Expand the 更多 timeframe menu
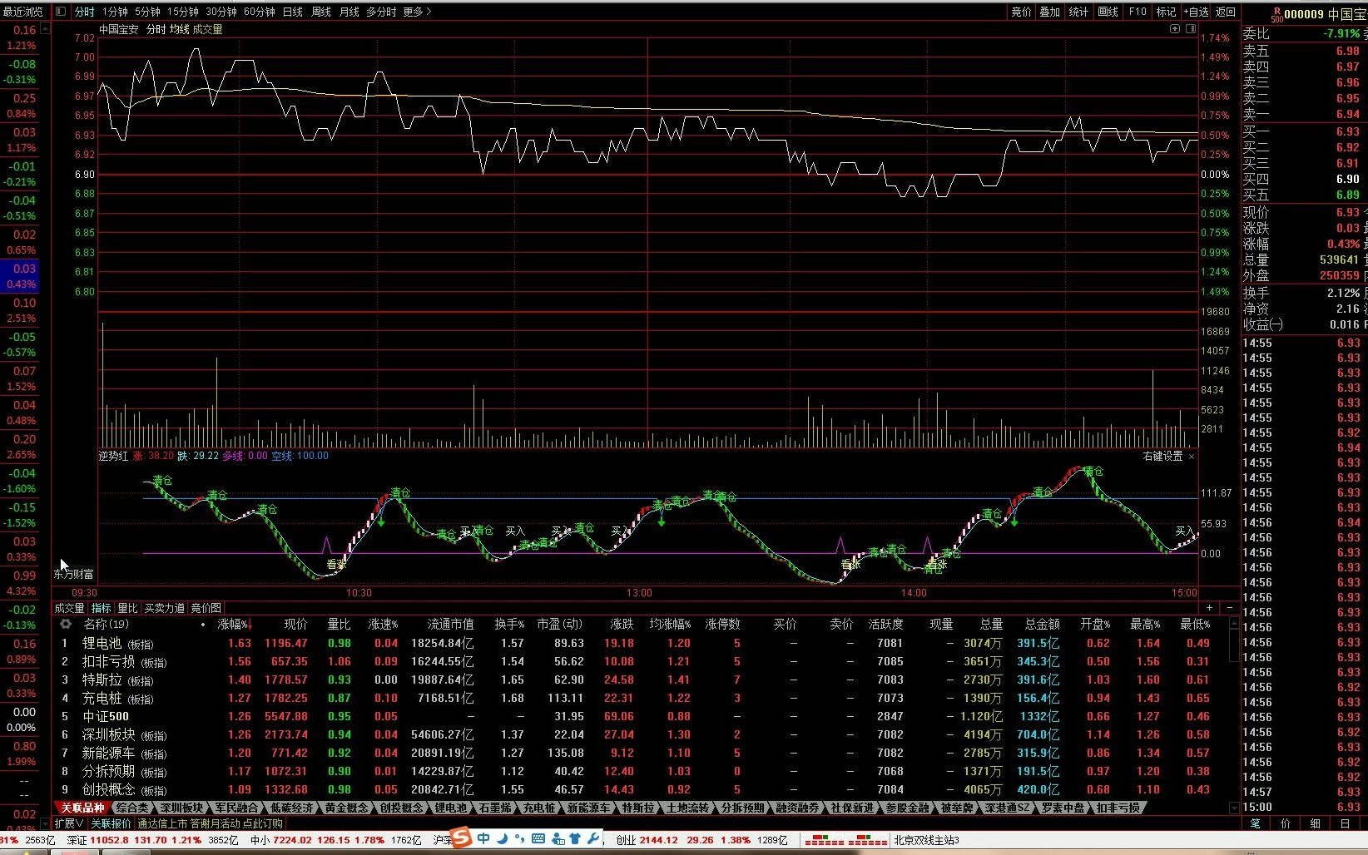Image resolution: width=1368 pixels, height=855 pixels. coord(417,12)
